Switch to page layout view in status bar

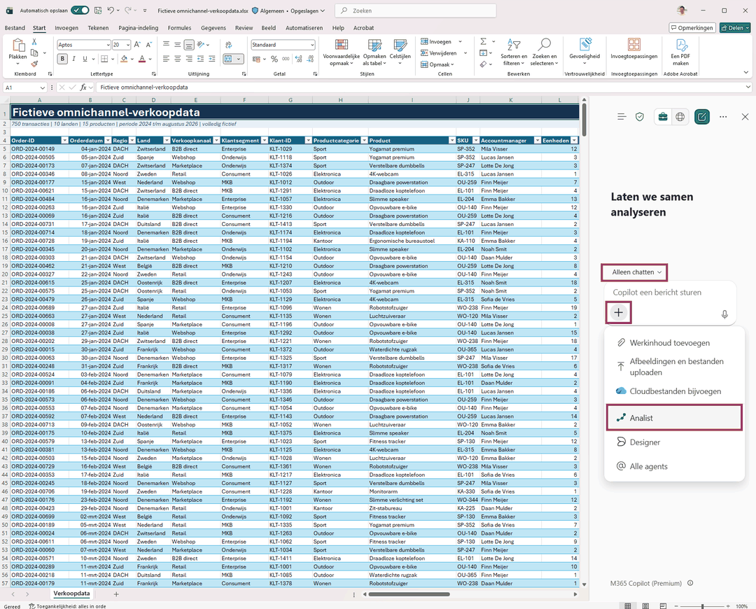645,606
